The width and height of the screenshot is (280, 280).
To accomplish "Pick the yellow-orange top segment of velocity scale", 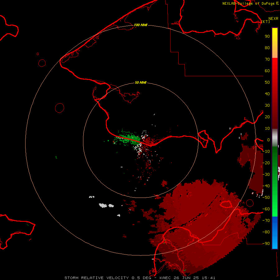I will click(275, 43).
